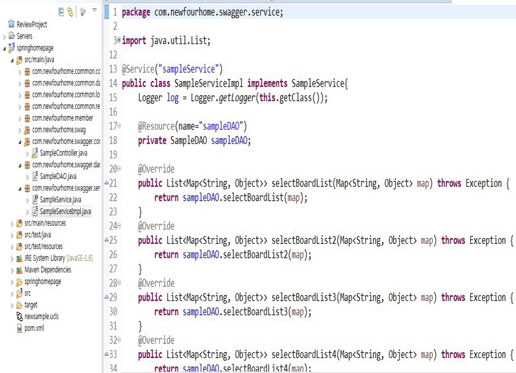Image resolution: width=516 pixels, height=373 pixels.
Task: Click the src/main/java source folder icon
Action: point(19,60)
